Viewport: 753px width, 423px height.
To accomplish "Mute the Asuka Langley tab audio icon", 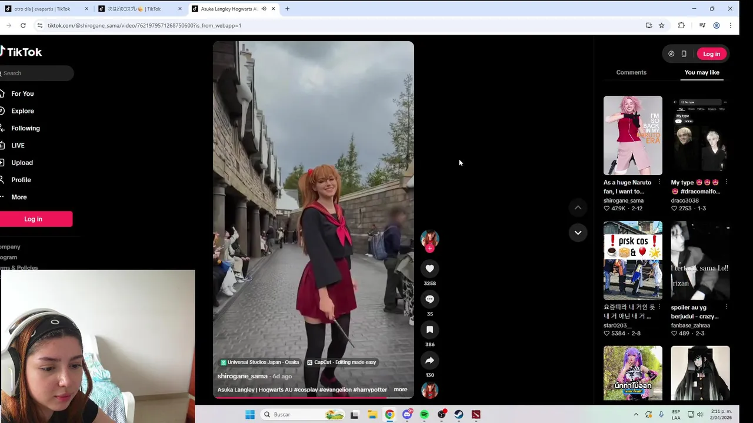I will pos(264,9).
